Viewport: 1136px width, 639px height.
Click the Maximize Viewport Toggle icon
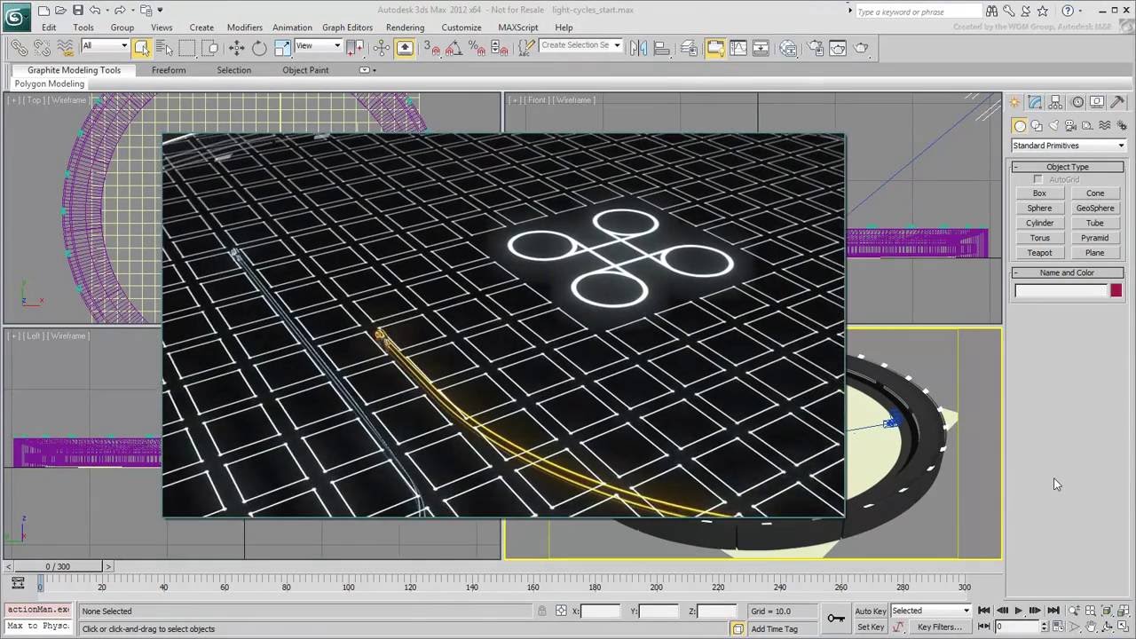coord(1124,627)
